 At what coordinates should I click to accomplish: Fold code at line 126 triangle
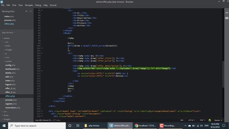tap(42, 111)
